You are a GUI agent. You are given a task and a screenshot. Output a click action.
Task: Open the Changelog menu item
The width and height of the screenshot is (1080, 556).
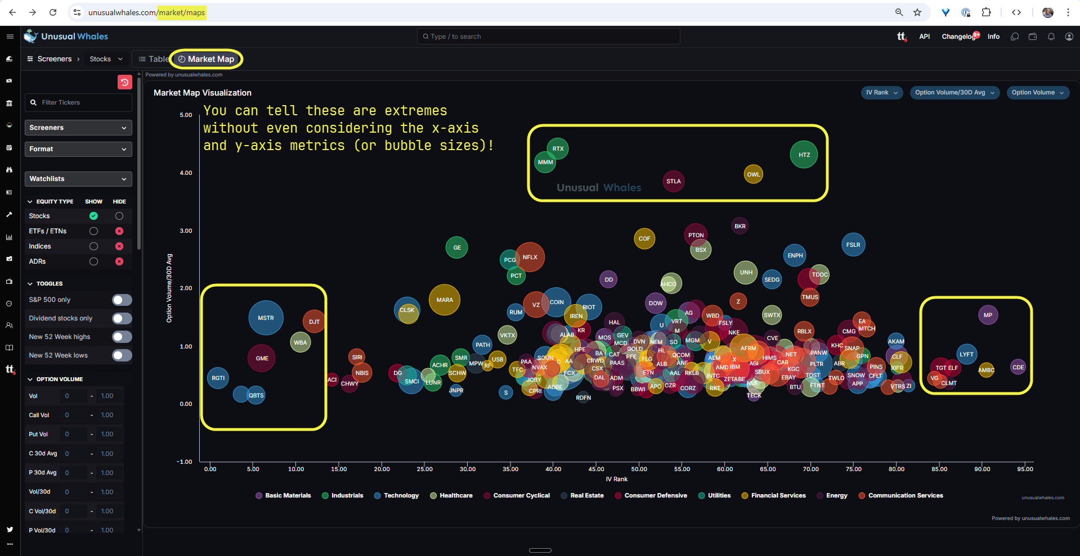tap(960, 37)
